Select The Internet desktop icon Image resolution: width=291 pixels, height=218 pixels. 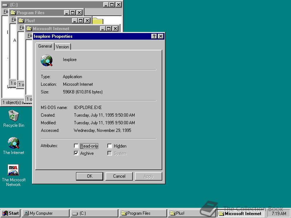[13, 146]
